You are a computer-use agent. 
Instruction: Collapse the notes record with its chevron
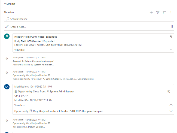click(171, 50)
